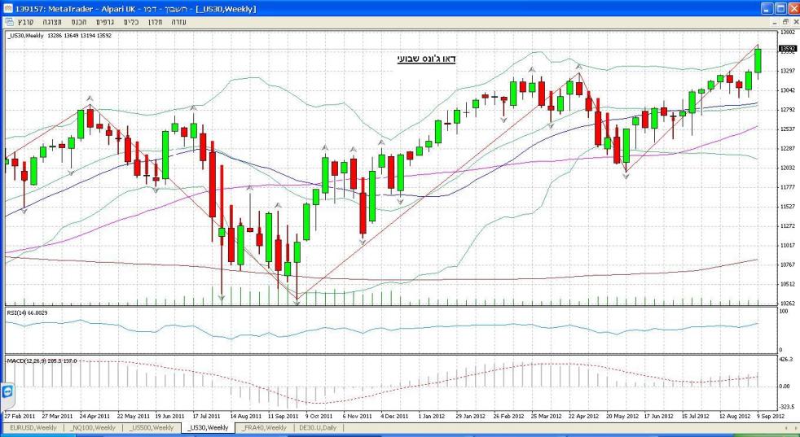Click the chart document icon beside the menu bar
The image size is (800, 437).
[x=9, y=22]
